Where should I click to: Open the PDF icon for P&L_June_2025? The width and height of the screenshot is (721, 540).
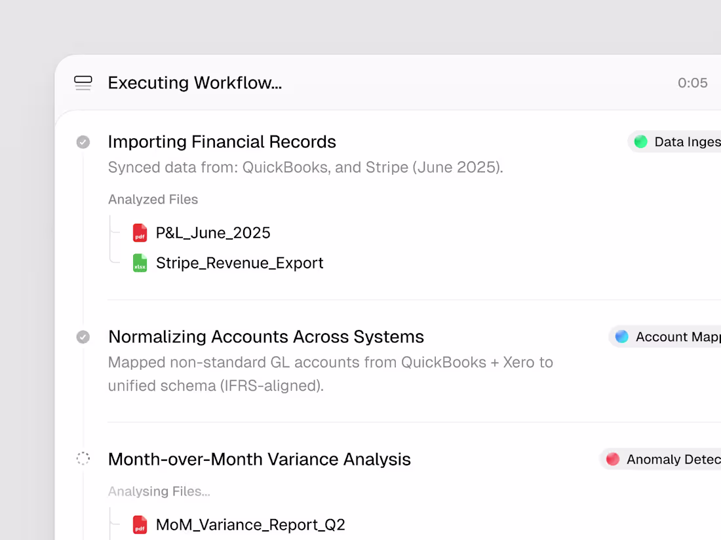pos(140,232)
